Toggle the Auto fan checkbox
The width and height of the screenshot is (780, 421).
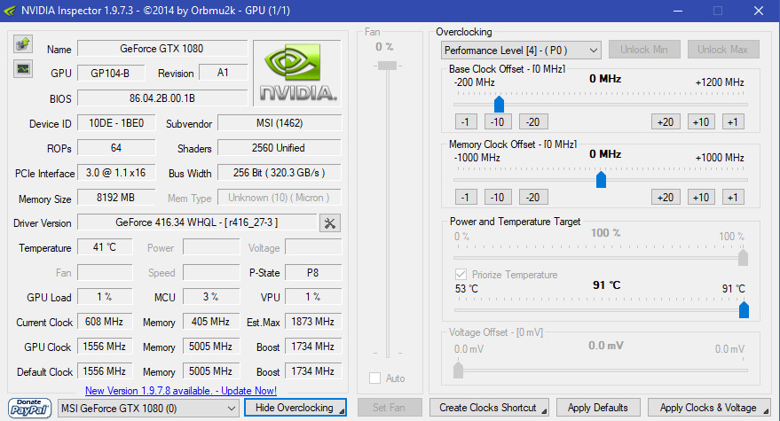coord(374,378)
